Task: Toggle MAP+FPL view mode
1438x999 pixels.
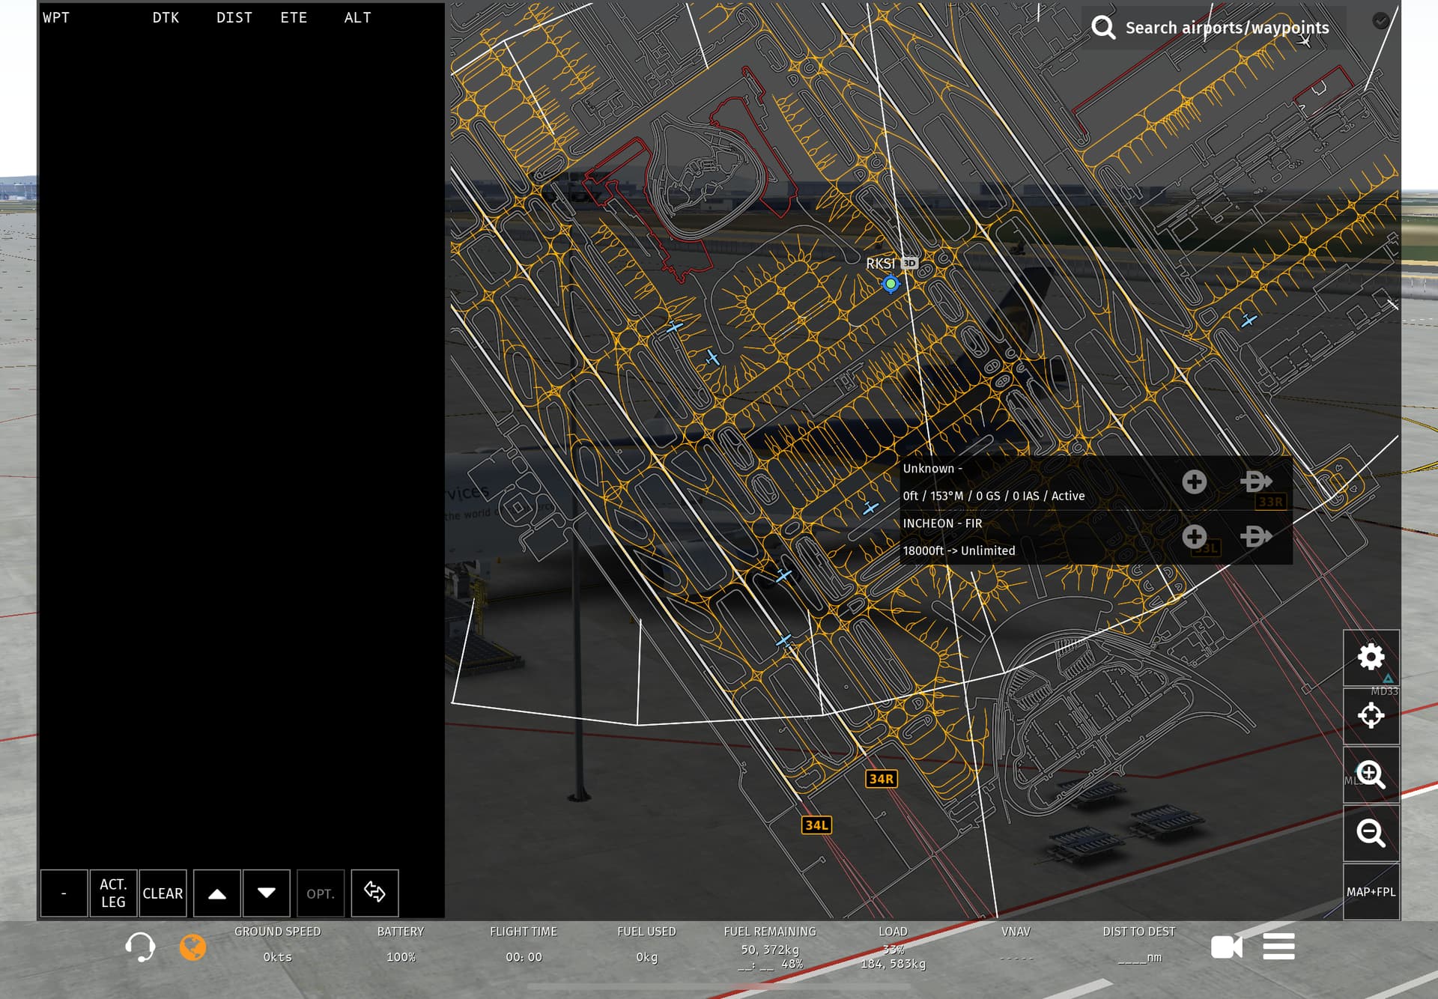Action: pos(1371,892)
